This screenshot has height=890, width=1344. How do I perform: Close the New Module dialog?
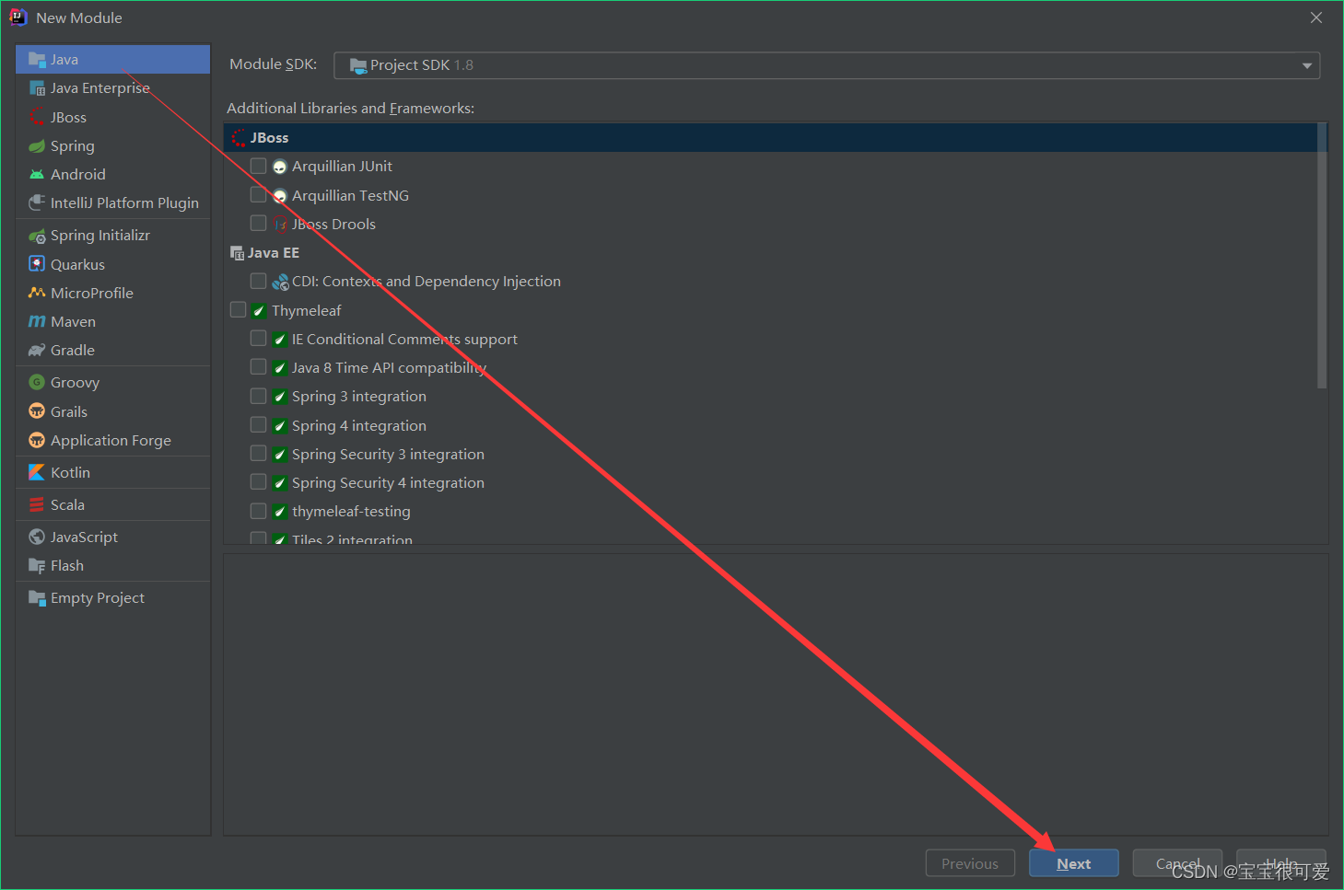[1316, 17]
